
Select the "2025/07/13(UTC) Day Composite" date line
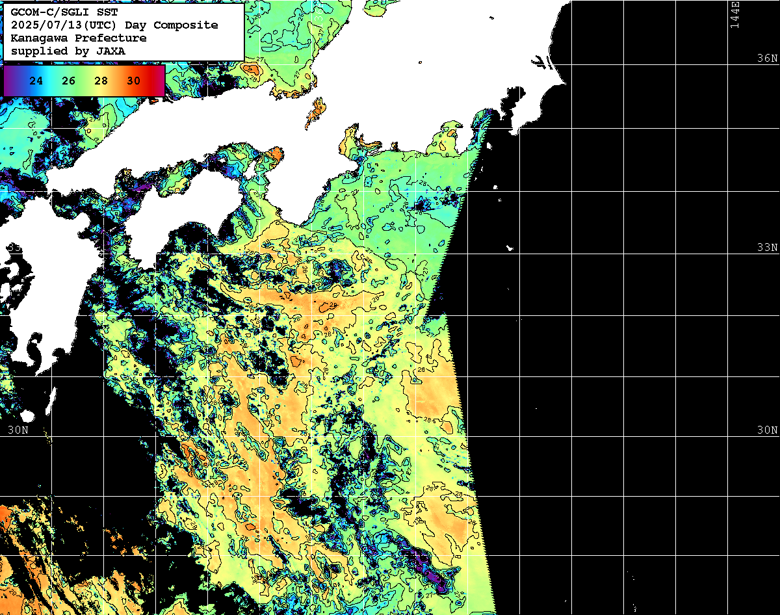click(x=114, y=25)
